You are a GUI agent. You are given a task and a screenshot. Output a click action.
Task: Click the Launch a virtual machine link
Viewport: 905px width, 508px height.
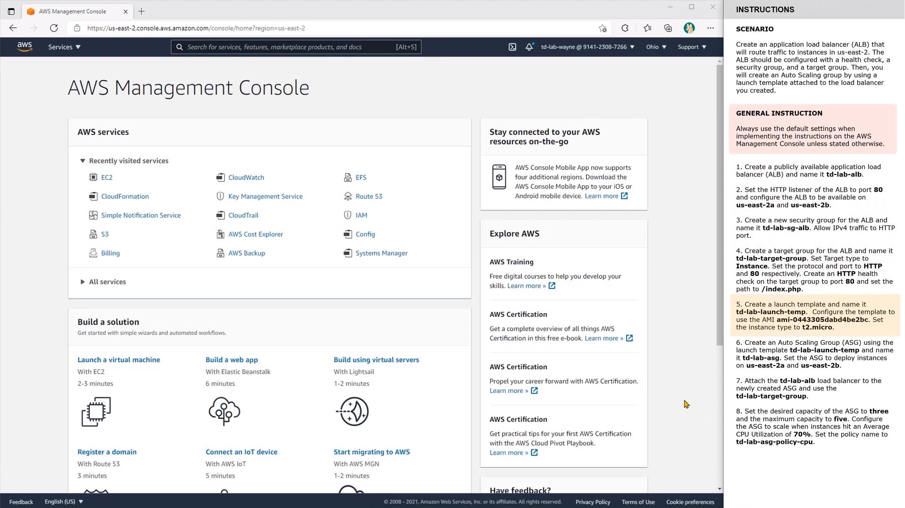[x=119, y=359]
